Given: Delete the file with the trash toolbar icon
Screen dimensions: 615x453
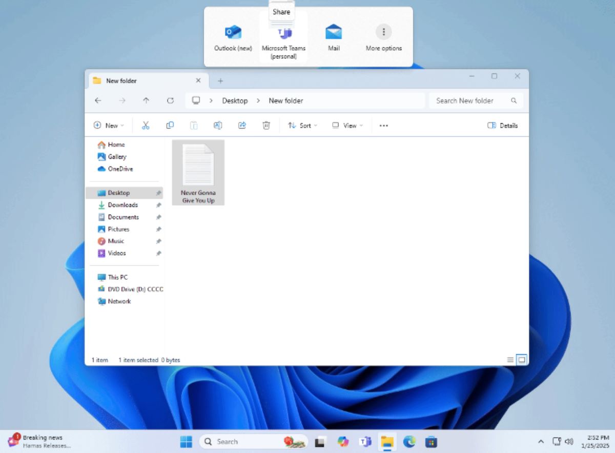Looking at the screenshot, I should [266, 125].
